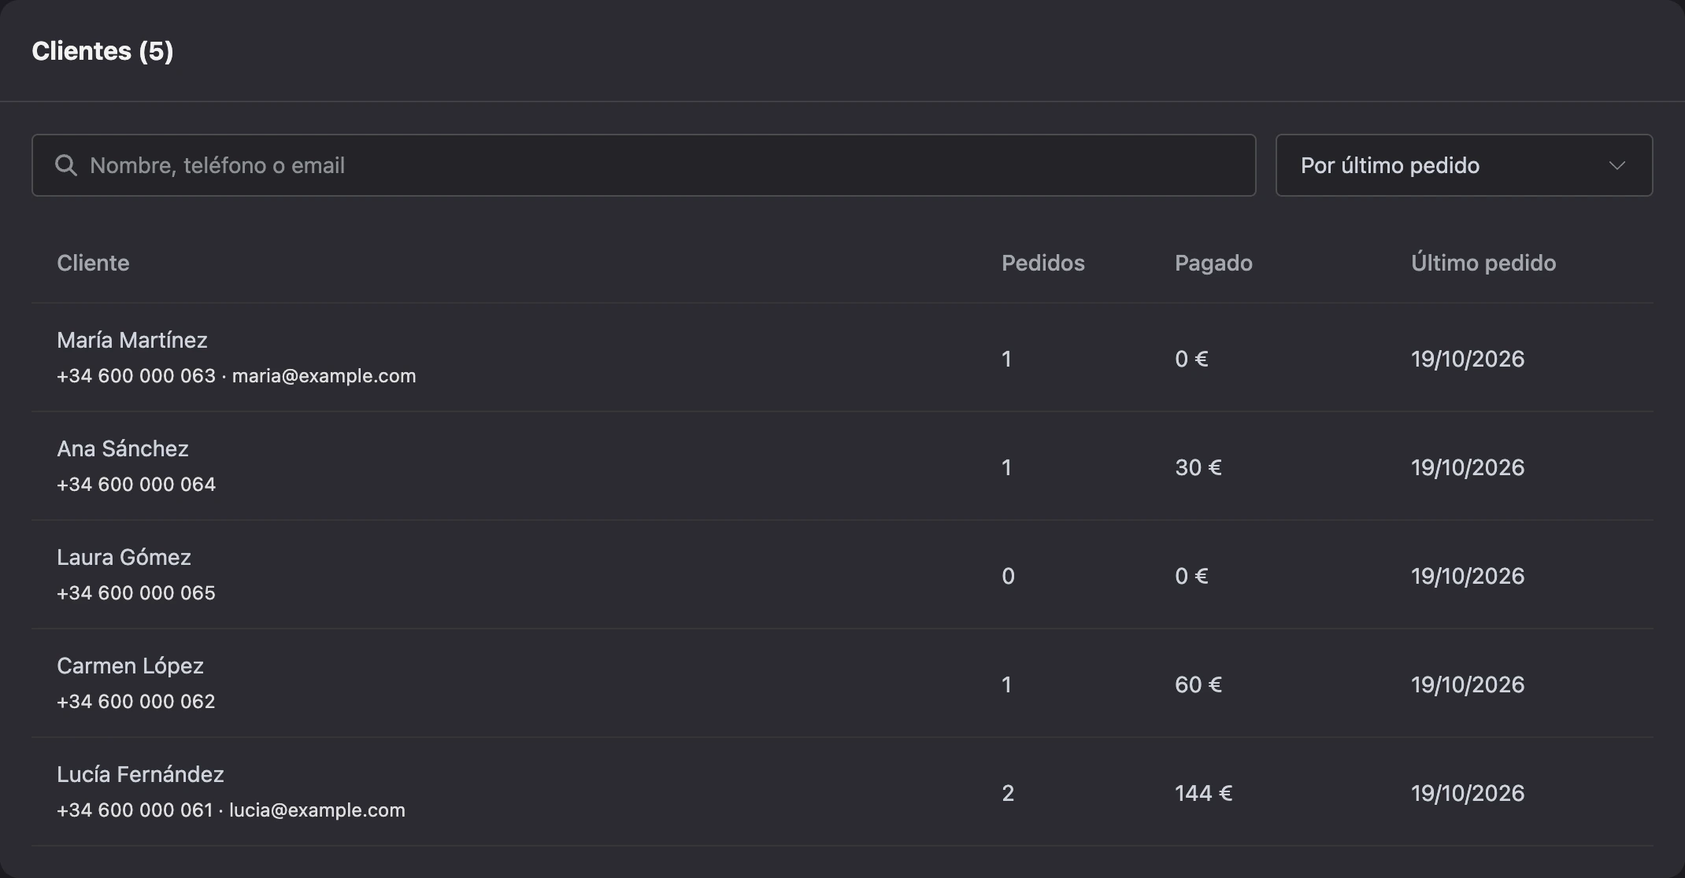Expand the sort dropdown chevron arrow
Image resolution: width=1685 pixels, height=878 pixels.
tap(1616, 166)
